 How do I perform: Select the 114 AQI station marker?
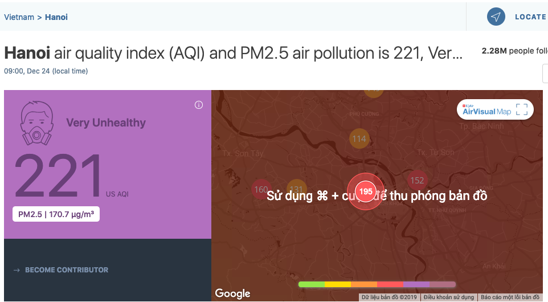(x=359, y=139)
